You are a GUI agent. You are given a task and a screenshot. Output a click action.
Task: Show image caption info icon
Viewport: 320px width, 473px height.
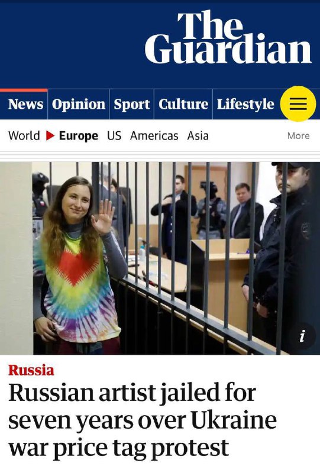pos(302,336)
